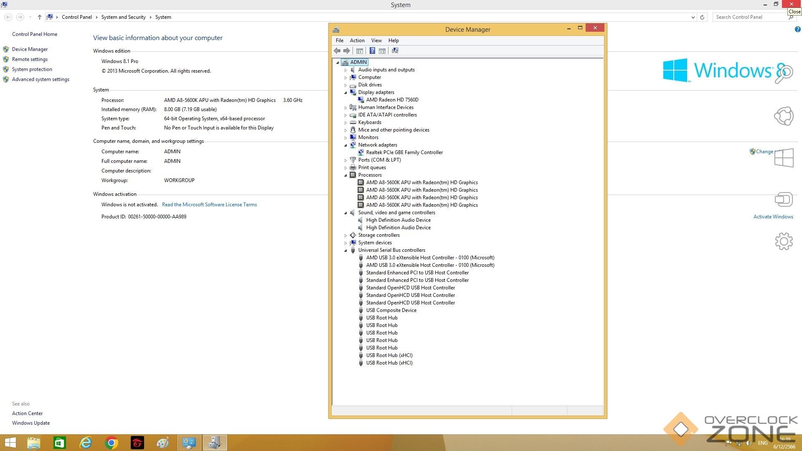Click Realtek PCIe GBE Family Controller icon
Screen dimensions: 802x451
[x=361, y=152]
